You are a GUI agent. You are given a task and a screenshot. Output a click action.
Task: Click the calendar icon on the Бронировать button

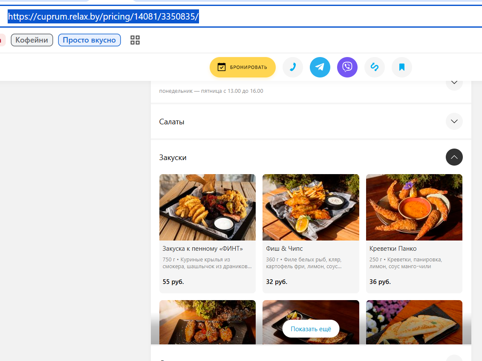(221, 67)
